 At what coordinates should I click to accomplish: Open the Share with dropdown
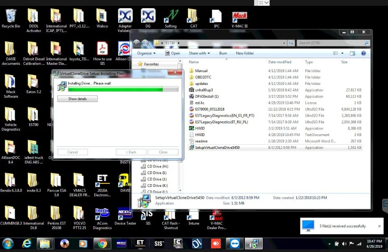tap(199, 53)
